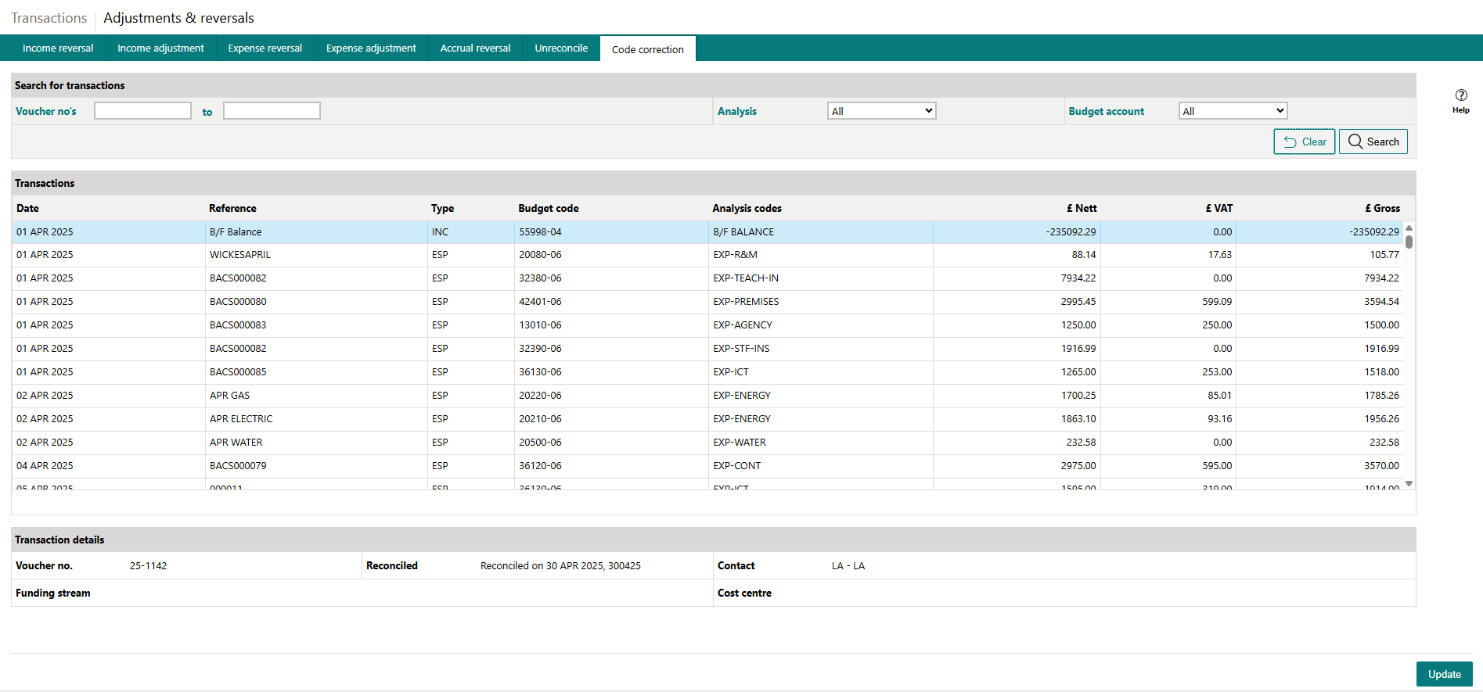1483x692 pixels.
Task: Open the Expense reversal tab
Action: tap(265, 48)
